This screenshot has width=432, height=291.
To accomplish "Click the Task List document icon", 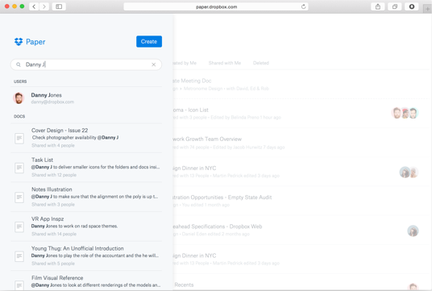I will (x=19, y=168).
